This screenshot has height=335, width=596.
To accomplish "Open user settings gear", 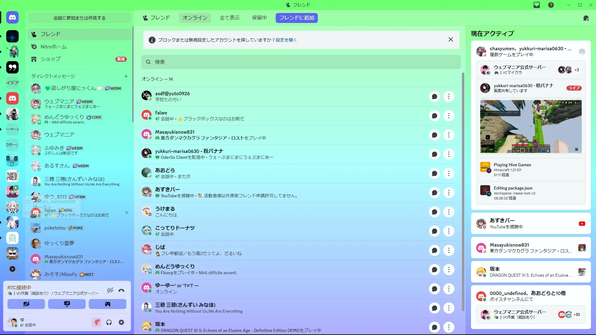I will (121, 323).
